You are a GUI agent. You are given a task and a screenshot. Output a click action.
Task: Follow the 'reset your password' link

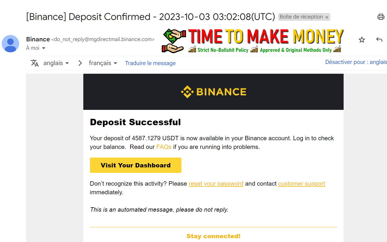[216, 184]
